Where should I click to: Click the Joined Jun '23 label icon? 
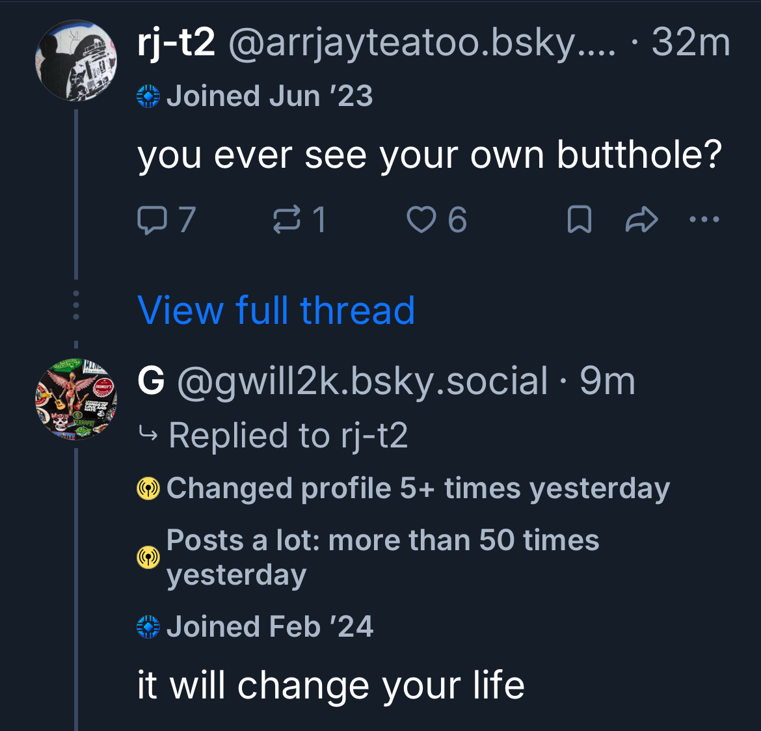click(148, 96)
